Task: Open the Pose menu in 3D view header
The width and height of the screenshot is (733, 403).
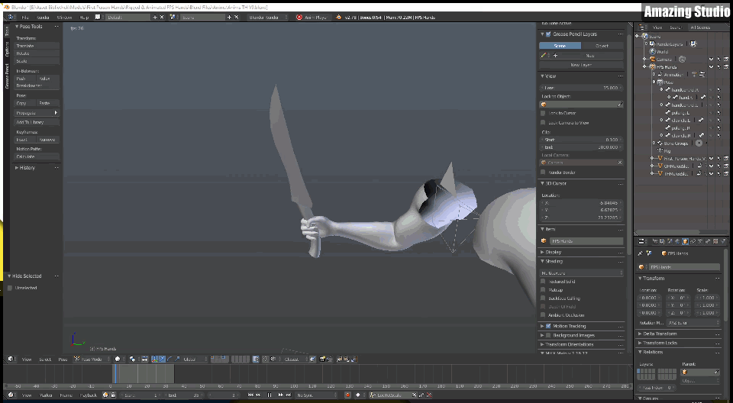Action: pos(63,359)
